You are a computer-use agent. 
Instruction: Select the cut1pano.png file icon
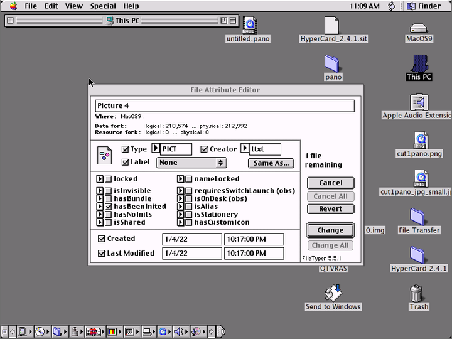pyautogui.click(x=419, y=140)
